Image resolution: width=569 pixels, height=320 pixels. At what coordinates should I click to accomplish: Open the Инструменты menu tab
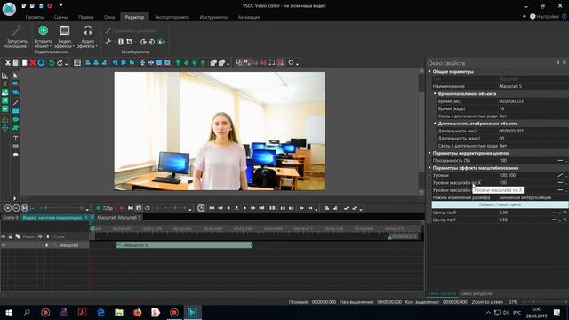(213, 17)
